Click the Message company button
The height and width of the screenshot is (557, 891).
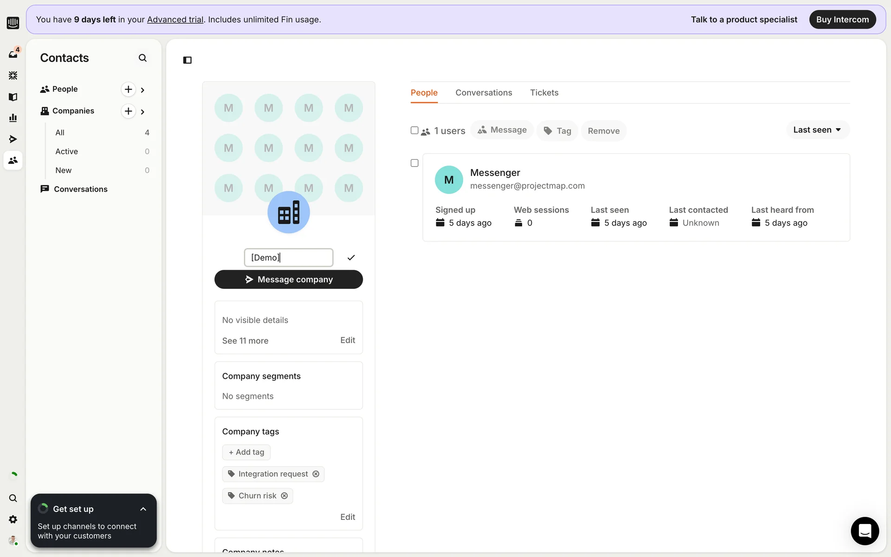point(288,279)
